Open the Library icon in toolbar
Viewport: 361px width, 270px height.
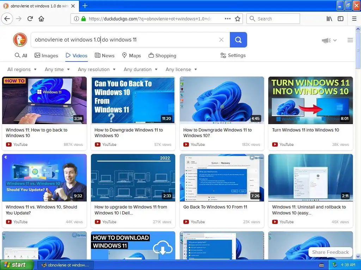click(x=329, y=19)
